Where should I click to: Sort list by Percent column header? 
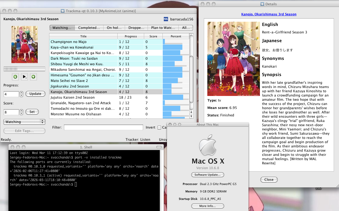coord(176,36)
